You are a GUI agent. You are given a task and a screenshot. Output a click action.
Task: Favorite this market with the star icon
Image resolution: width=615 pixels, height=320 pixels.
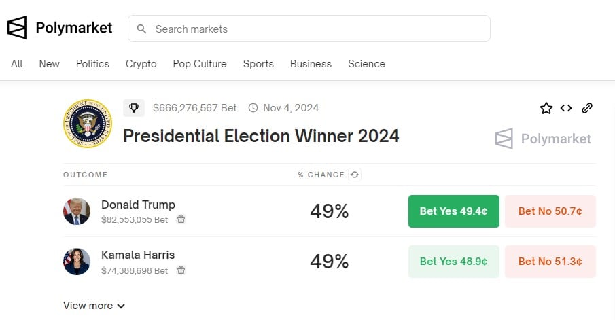coord(546,108)
